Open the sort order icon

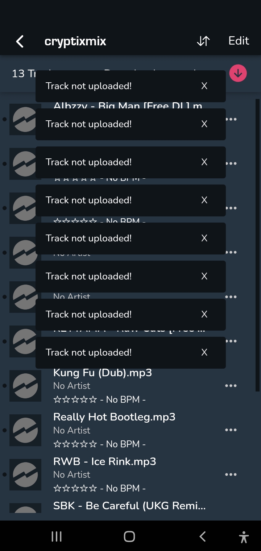203,41
